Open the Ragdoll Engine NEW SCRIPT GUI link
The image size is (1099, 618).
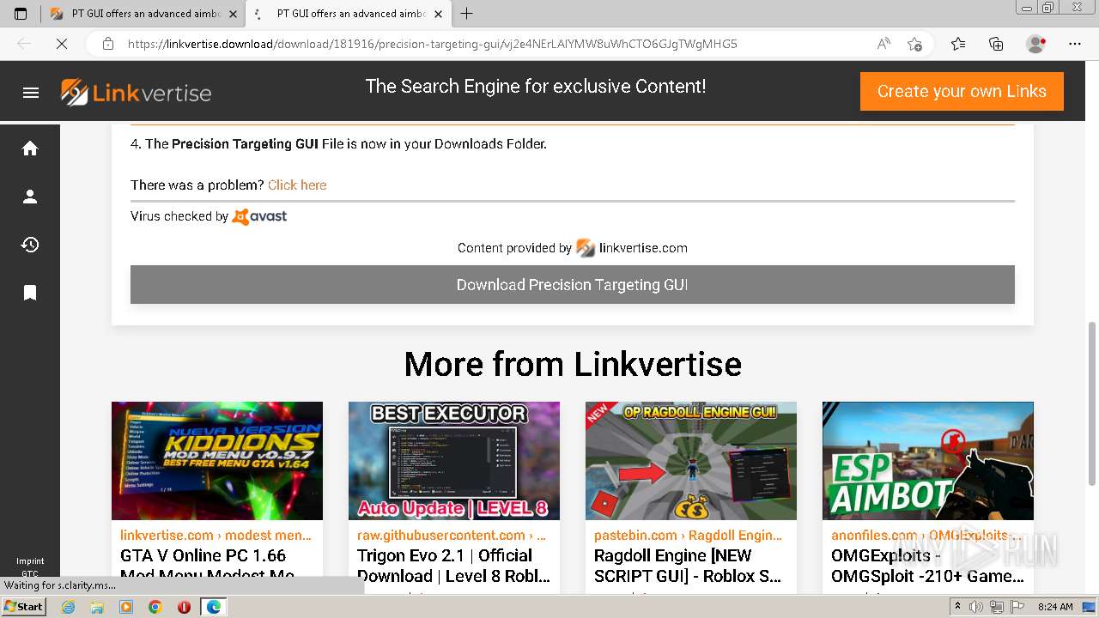click(688, 566)
